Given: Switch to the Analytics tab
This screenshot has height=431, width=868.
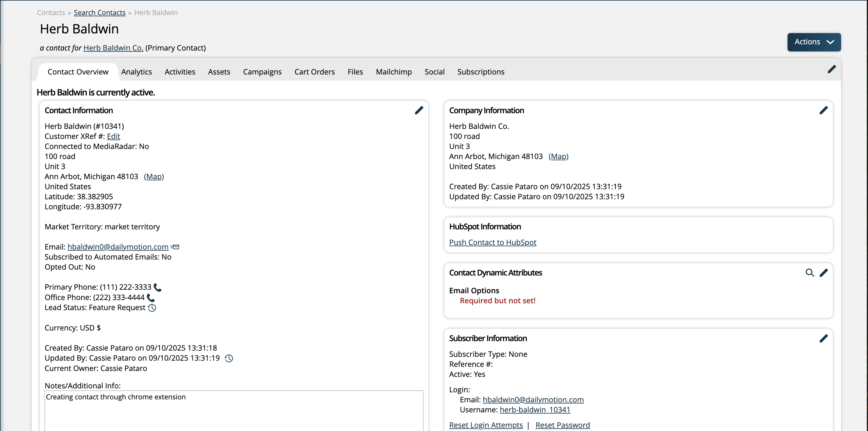Looking at the screenshot, I should coord(136,72).
